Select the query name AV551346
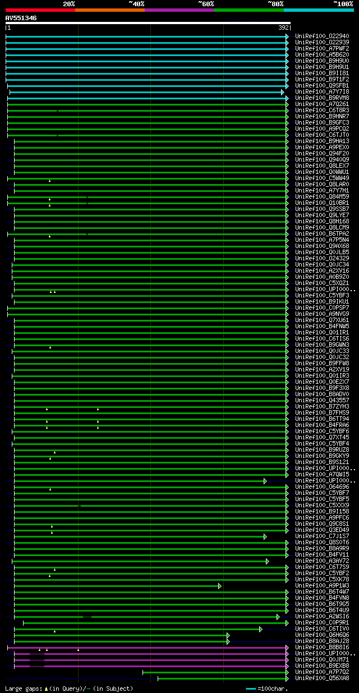This screenshot has height=693, width=359. click(x=21, y=18)
